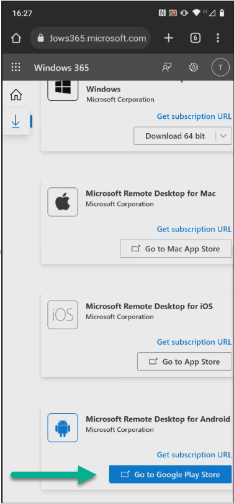
Task: Tap the vibrate mode status icon
Action: click(x=184, y=13)
